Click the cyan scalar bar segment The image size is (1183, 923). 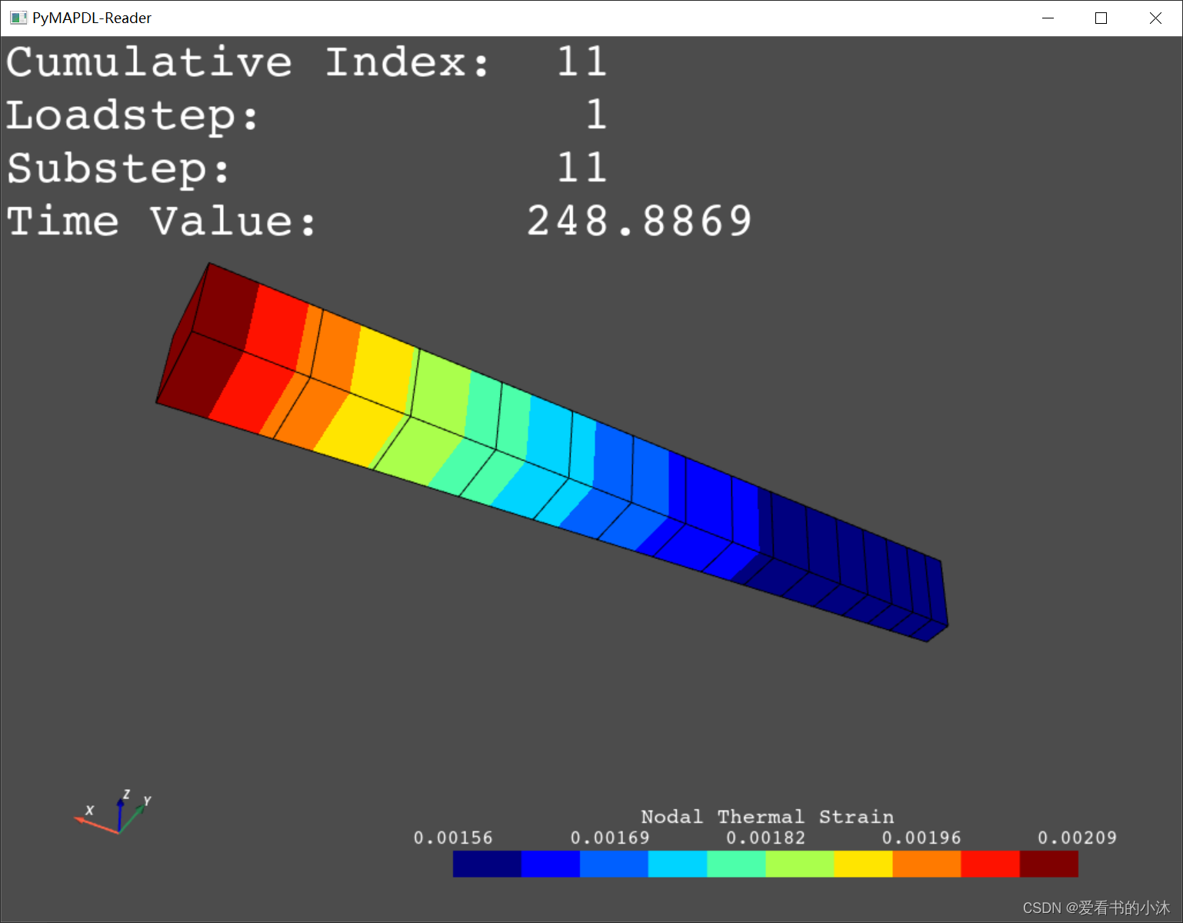tap(677, 864)
